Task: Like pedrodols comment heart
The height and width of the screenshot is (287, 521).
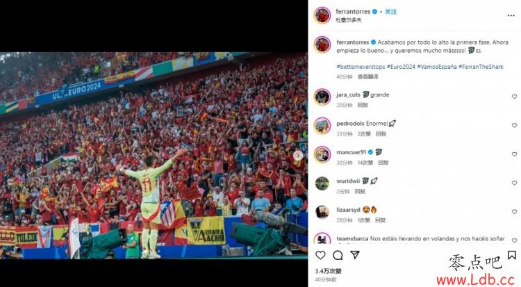Action: click(x=514, y=125)
